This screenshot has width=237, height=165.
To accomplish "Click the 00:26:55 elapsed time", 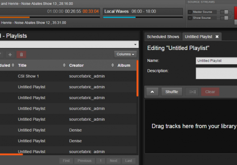I will tap(73, 12).
